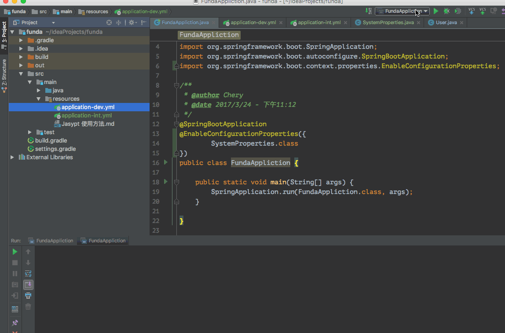Switch to the FundaAppliction.java editor tab
The image size is (505, 333).
click(185, 22)
